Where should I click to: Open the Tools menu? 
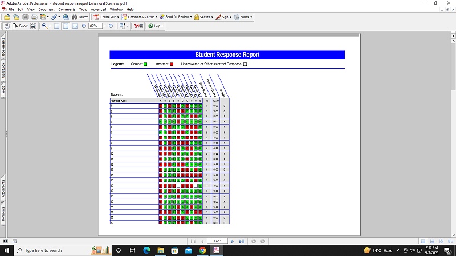pyautogui.click(x=83, y=9)
